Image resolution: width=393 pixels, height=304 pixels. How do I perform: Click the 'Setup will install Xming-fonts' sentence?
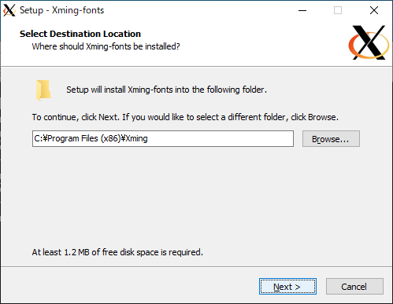pyautogui.click(x=166, y=90)
